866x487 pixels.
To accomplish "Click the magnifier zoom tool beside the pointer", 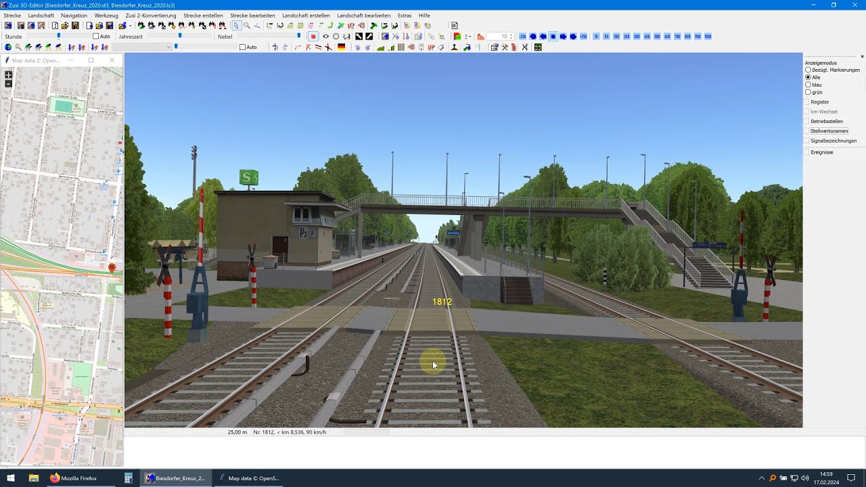I will point(247,26).
